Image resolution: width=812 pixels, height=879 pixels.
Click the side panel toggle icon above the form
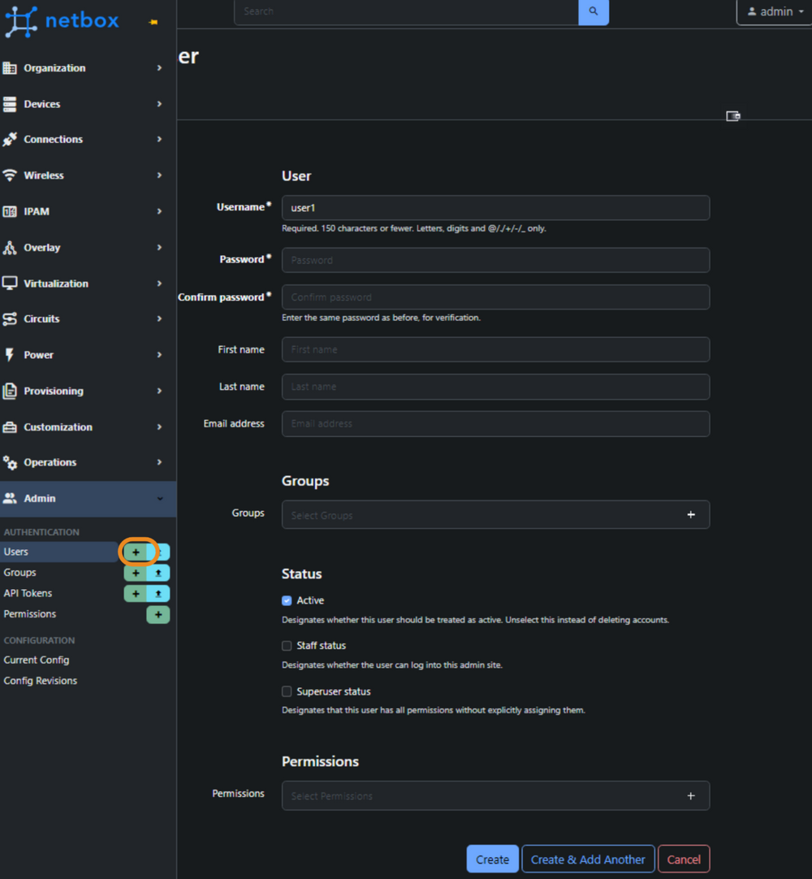pyautogui.click(x=733, y=116)
